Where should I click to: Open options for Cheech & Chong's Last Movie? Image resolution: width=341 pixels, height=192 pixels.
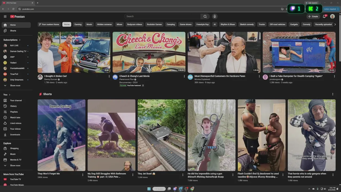(x=184, y=76)
